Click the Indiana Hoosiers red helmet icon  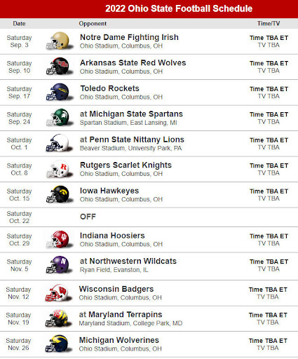[x=58, y=239]
